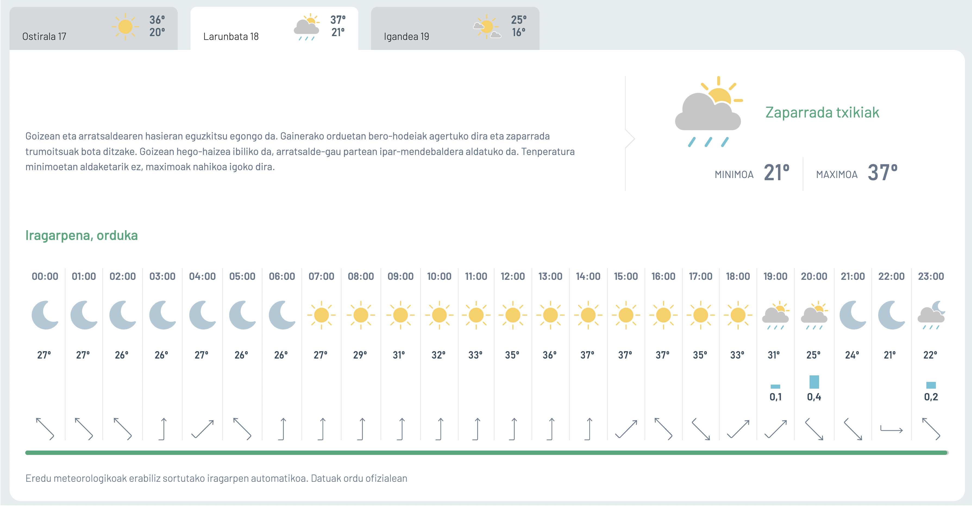Screen dimensions: 972x507
Task: Click the moon icon at 22:00
Action: 892,315
